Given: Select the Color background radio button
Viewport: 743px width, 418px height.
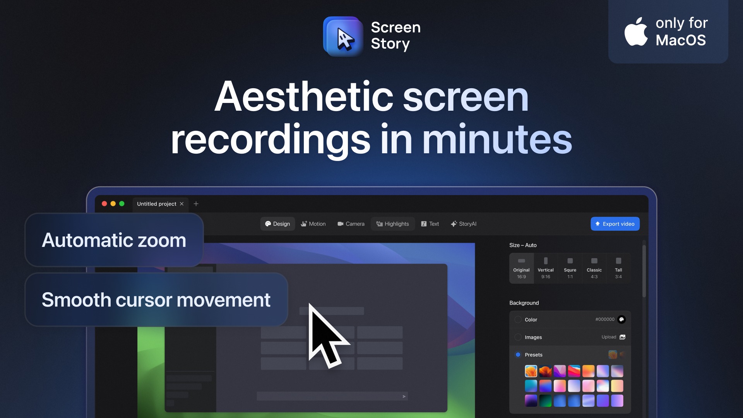Looking at the screenshot, I should (x=517, y=319).
